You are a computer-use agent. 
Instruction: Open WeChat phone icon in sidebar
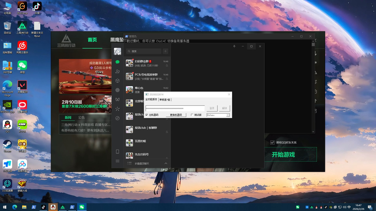click(117, 152)
